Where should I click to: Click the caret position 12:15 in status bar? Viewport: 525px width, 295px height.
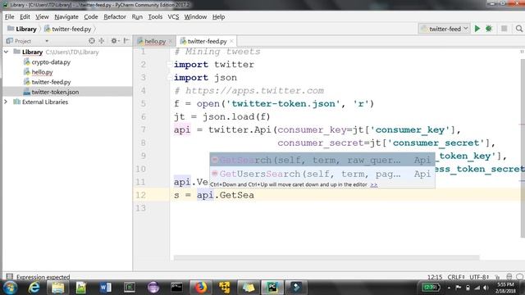point(435,277)
